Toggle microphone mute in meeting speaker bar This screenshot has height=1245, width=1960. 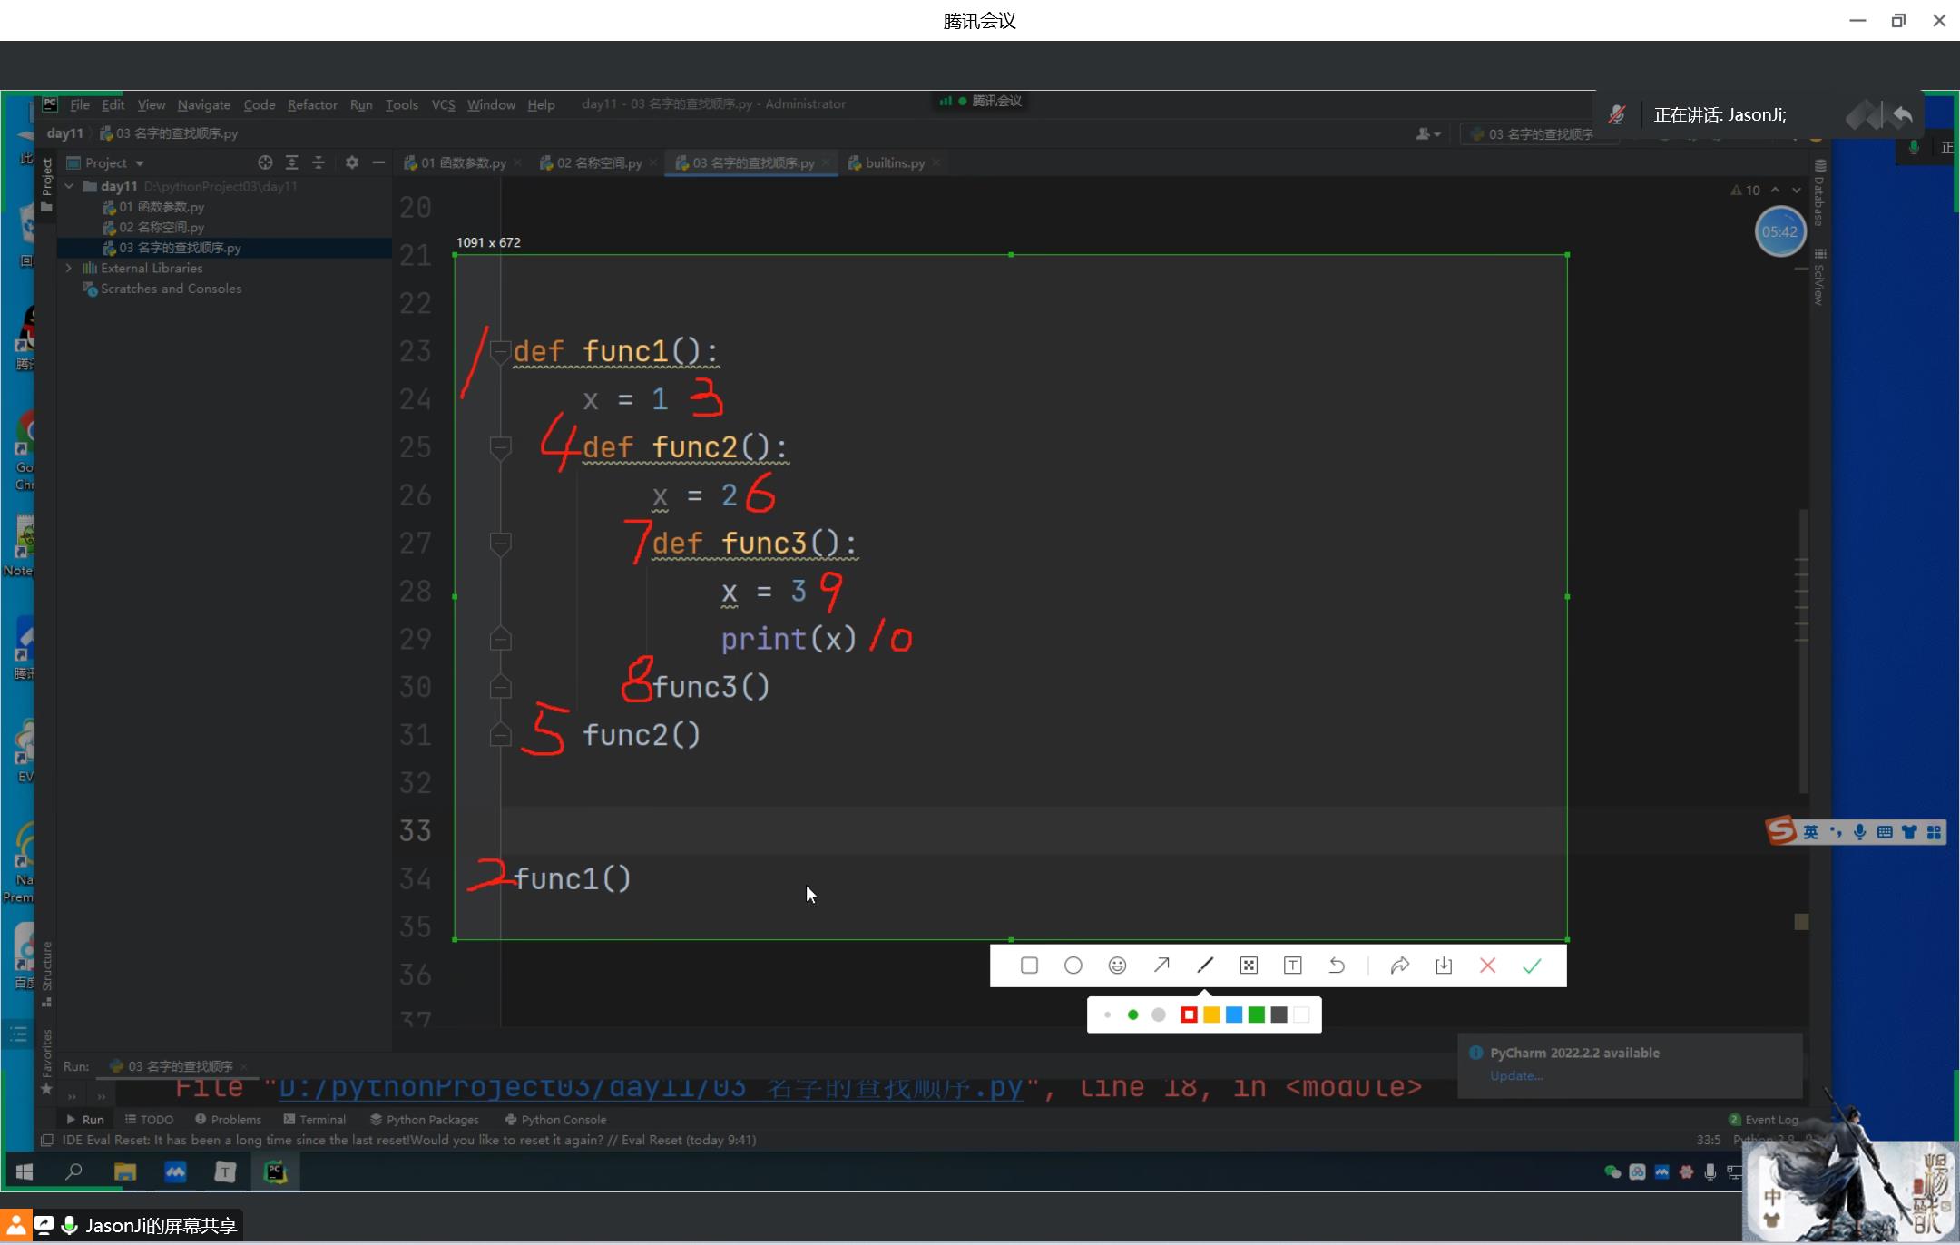[x=1617, y=114]
